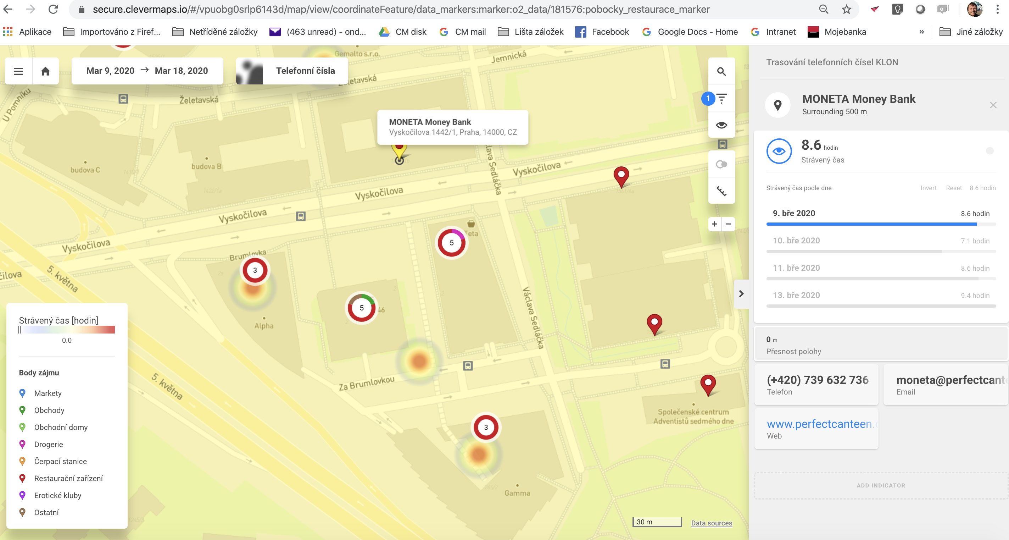
Task: Open the Netříděné záložky folder
Action: point(215,32)
